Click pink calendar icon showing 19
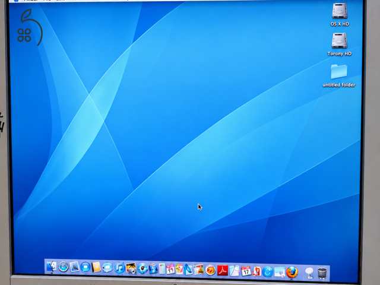Screen dimensions: 380x285 pos(170,269)
